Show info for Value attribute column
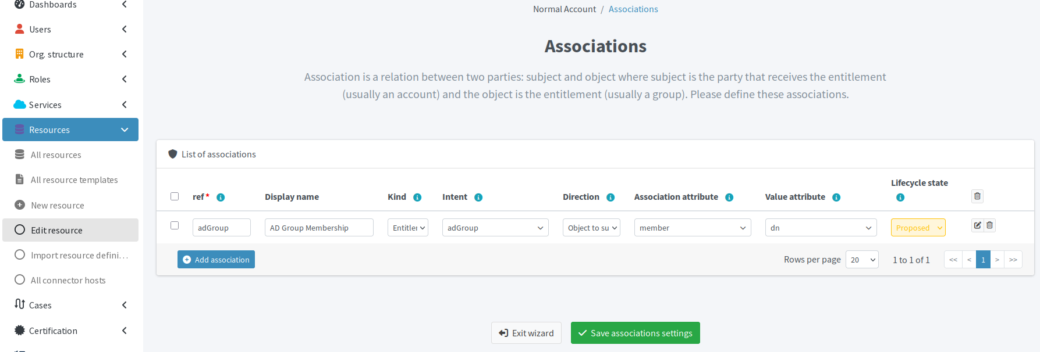1040x352 pixels. click(x=836, y=197)
